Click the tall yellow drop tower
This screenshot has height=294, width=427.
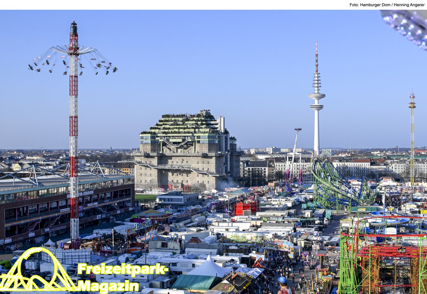[x=412, y=140]
